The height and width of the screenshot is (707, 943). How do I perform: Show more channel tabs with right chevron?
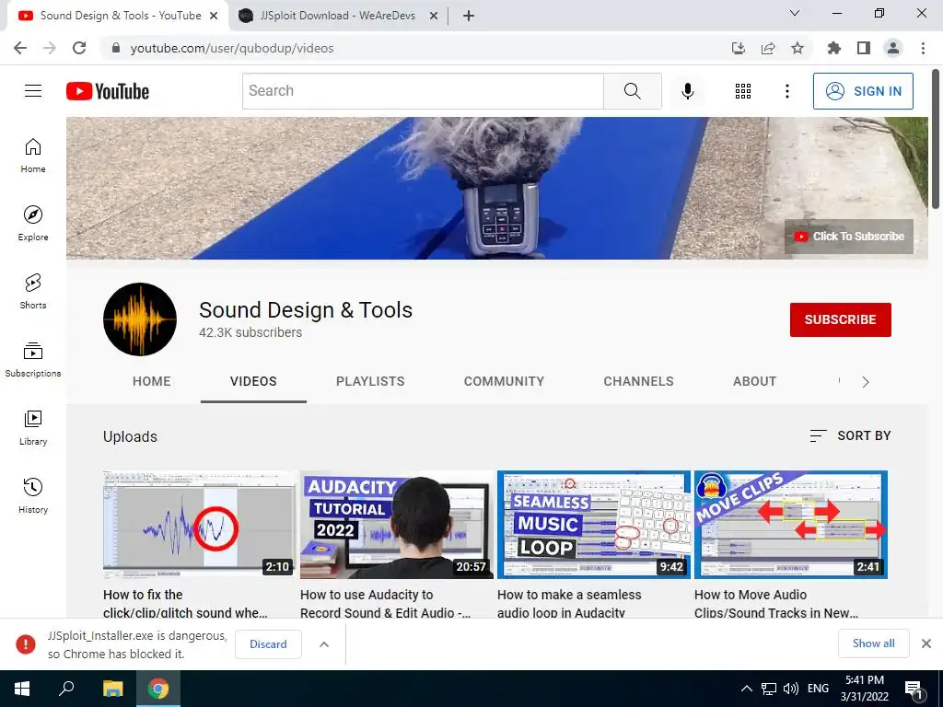pos(866,382)
